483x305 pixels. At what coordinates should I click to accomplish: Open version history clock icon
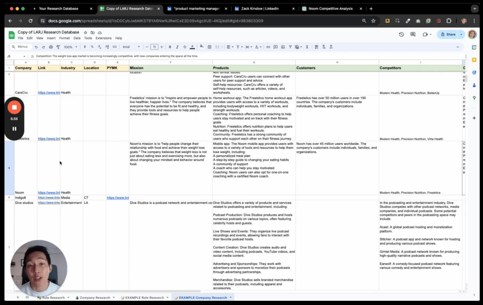(402, 34)
